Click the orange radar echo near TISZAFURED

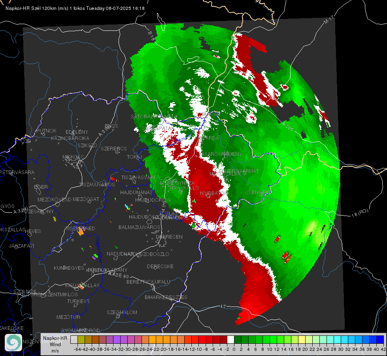coord(81,232)
